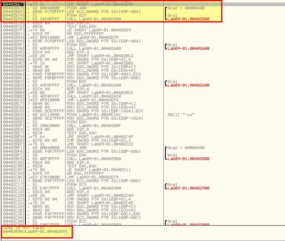Select LEA EDX row at 00402B89

pyautogui.click(x=104, y=41)
